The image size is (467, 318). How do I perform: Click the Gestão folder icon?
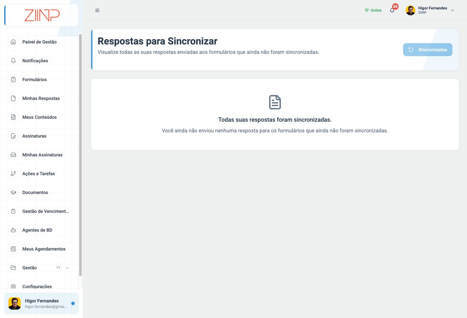(13, 268)
